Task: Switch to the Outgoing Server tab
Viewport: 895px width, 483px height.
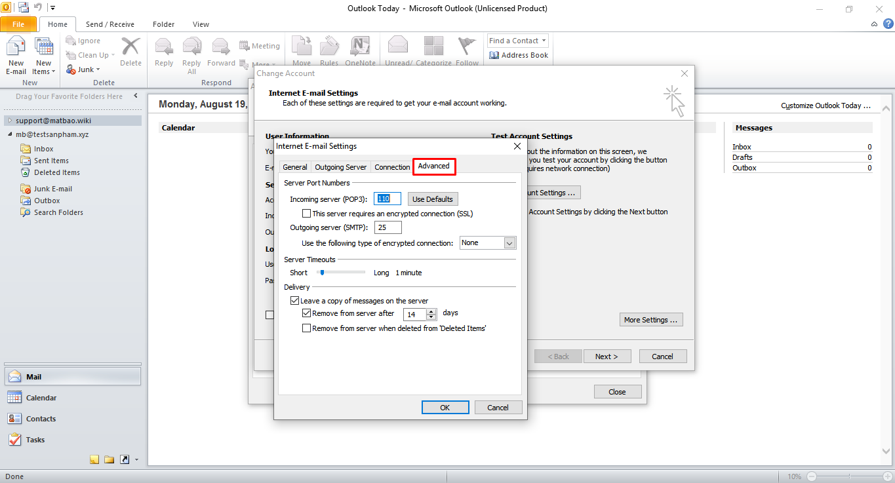Action: [x=340, y=167]
